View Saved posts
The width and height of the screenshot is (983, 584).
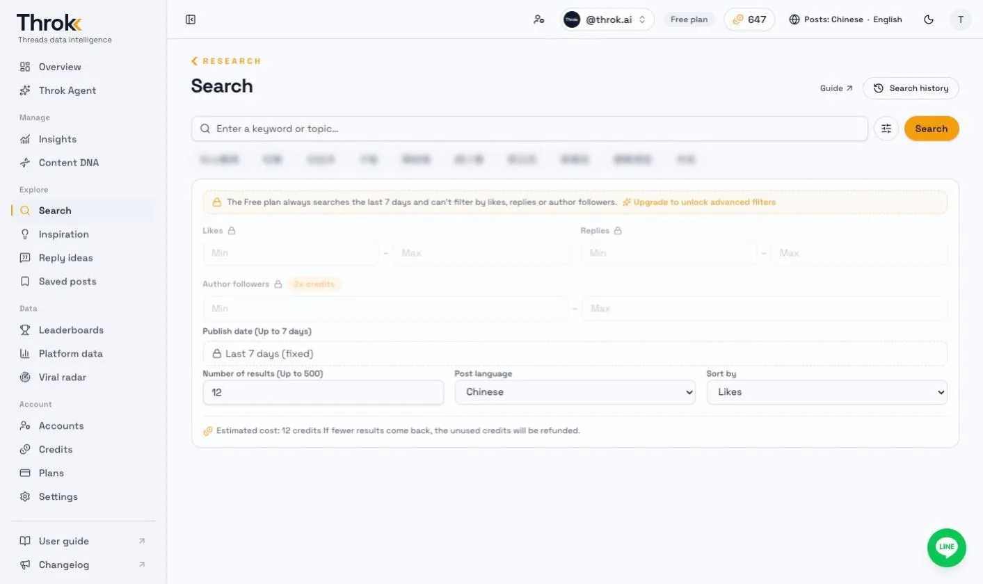pos(83,282)
